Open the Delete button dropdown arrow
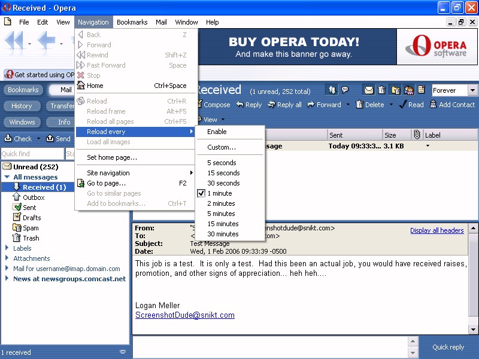The height and width of the screenshot is (359, 479). click(391, 105)
